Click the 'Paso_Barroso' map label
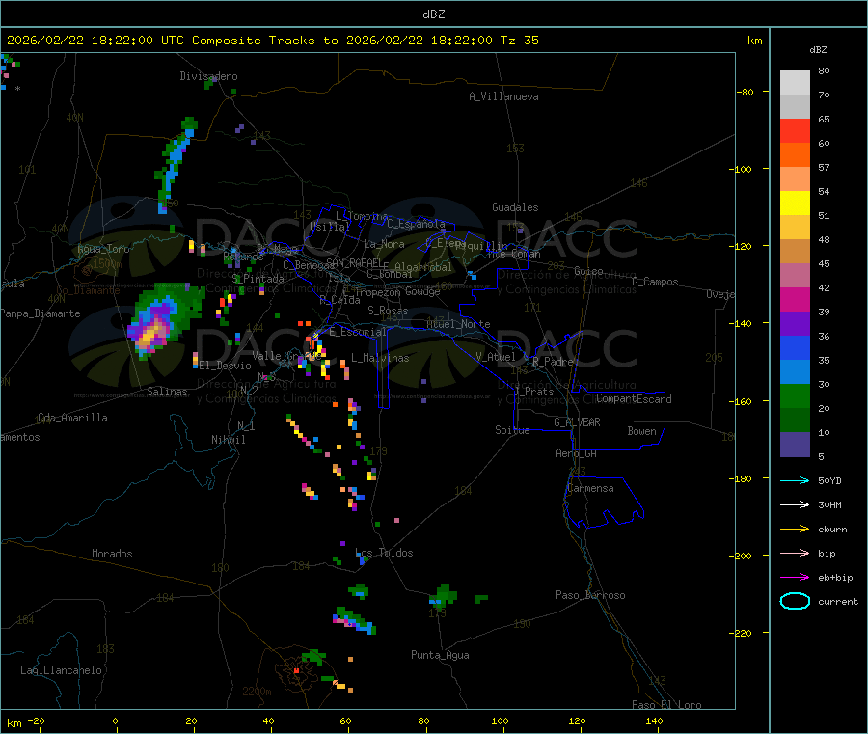 [x=590, y=596]
